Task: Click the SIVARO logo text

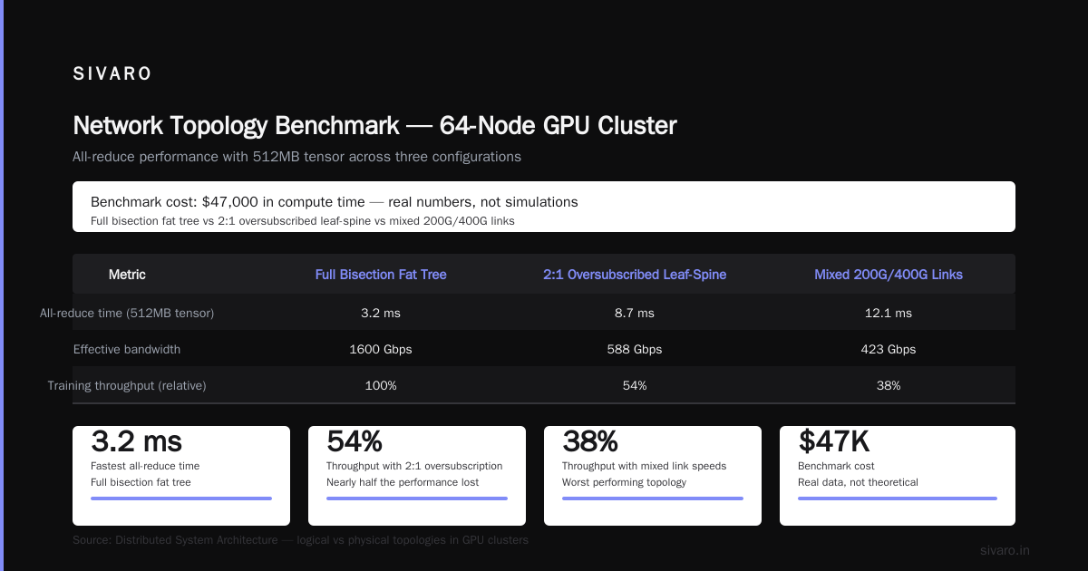Action: [112, 74]
